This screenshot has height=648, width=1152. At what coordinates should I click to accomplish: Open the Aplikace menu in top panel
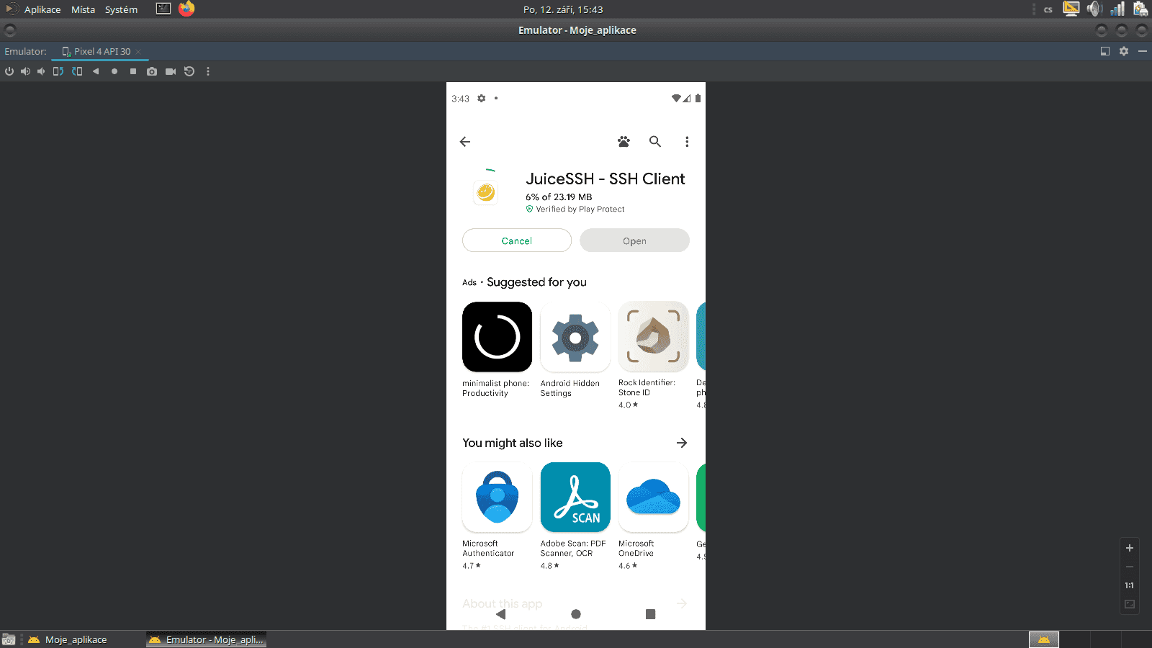42,9
